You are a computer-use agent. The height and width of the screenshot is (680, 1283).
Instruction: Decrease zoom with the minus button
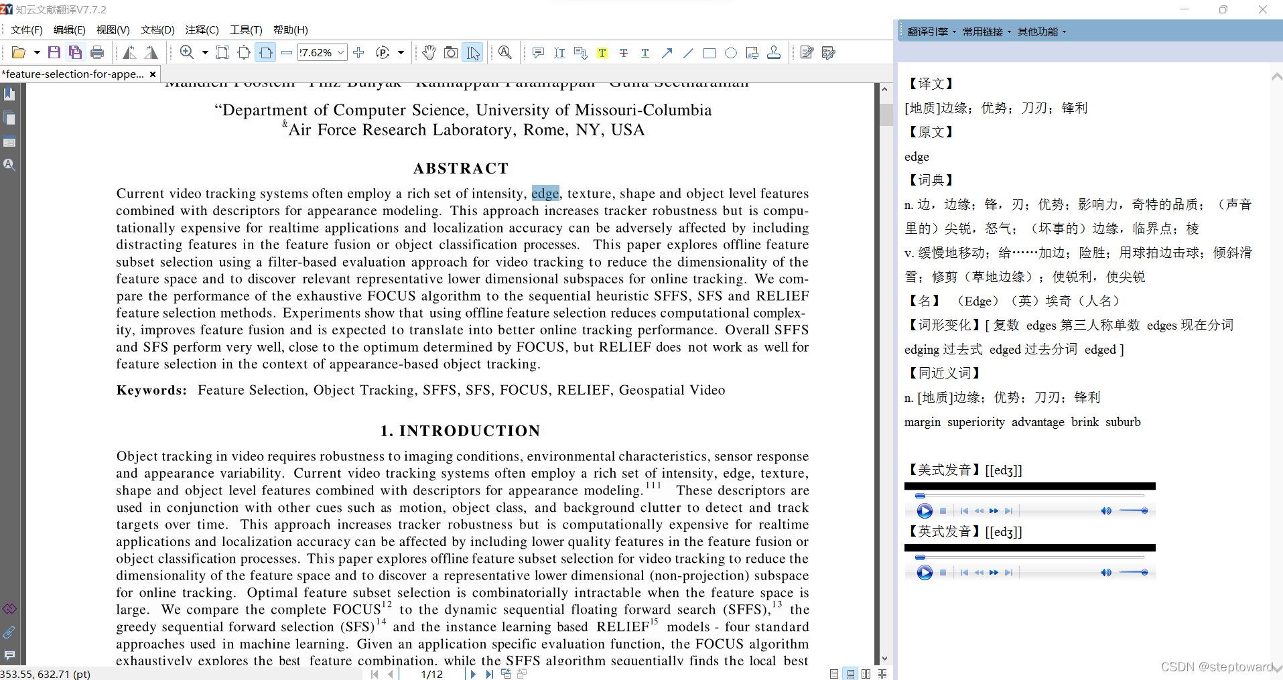tap(287, 53)
